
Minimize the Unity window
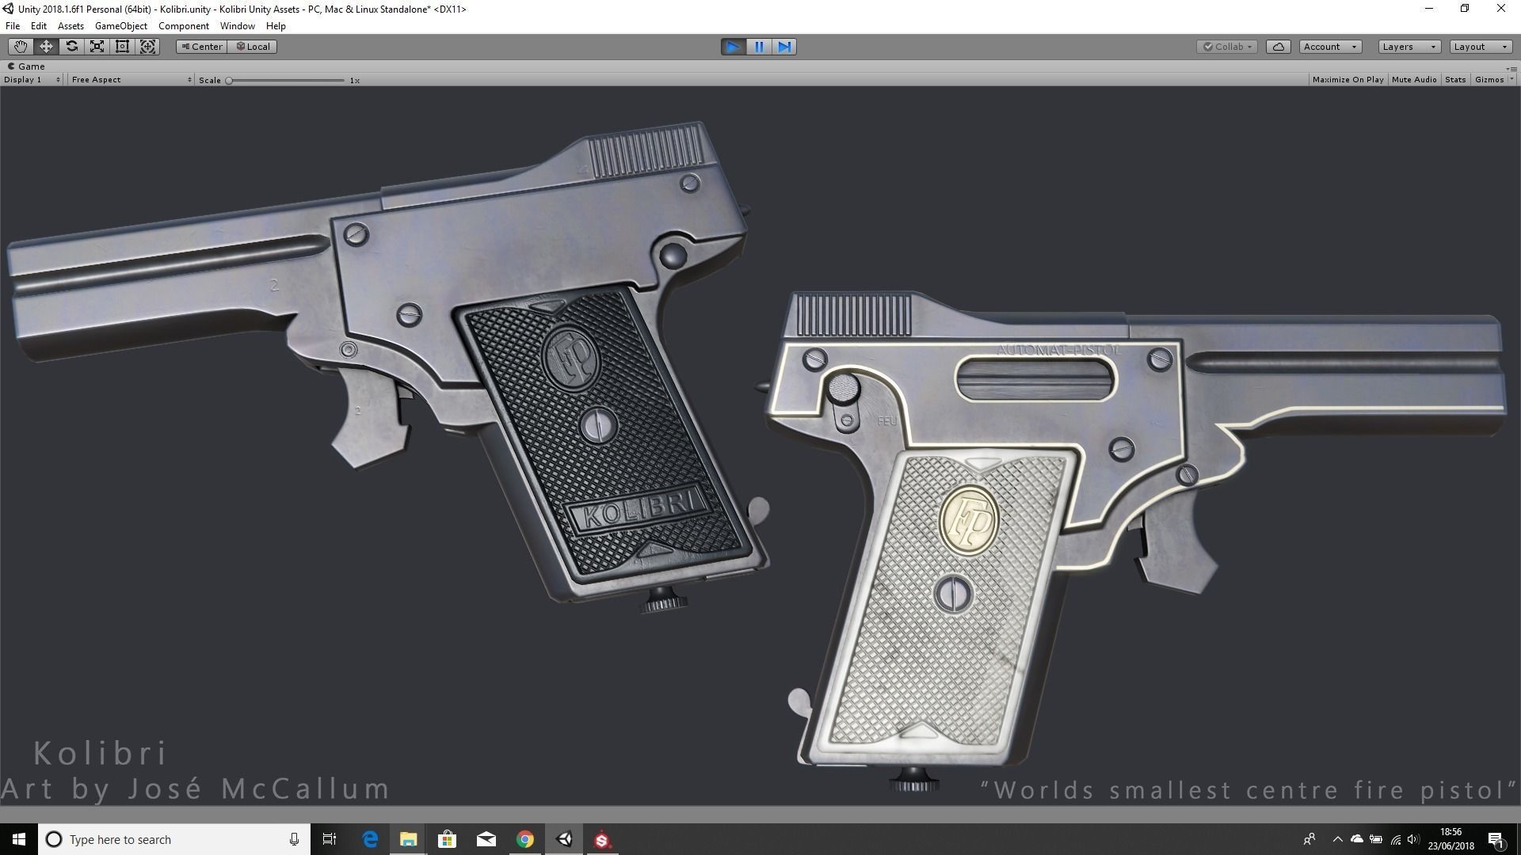(x=1429, y=9)
